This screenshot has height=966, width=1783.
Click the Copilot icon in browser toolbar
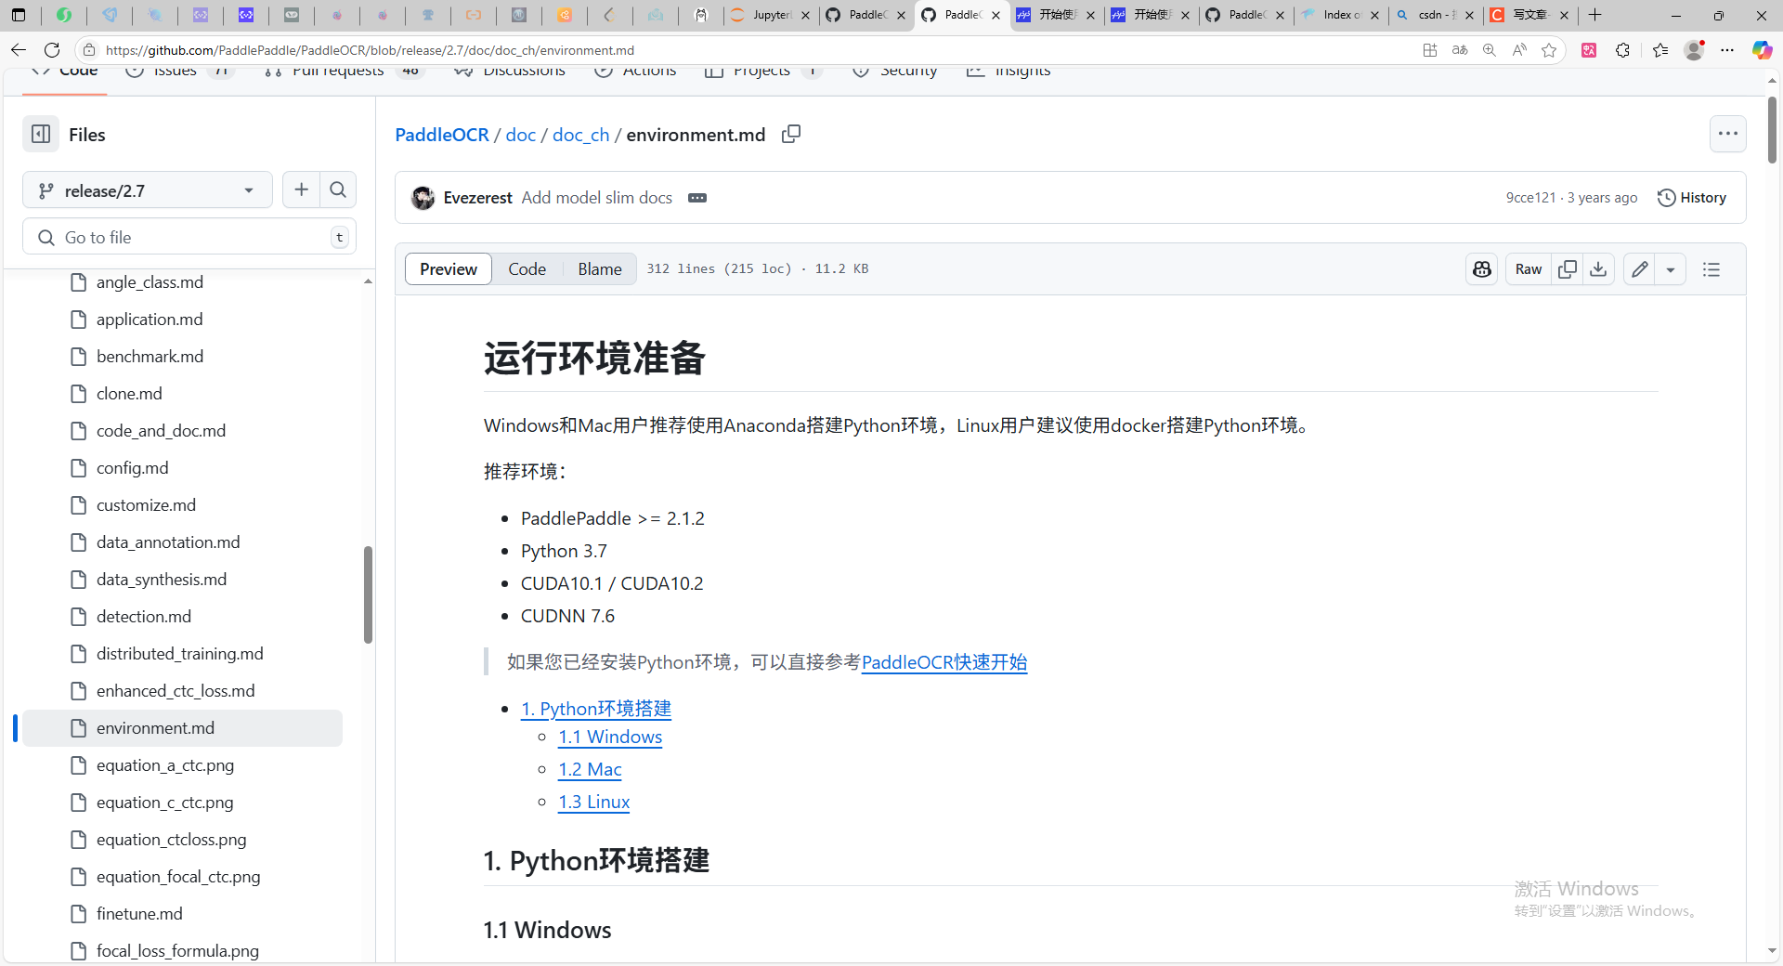pyautogui.click(x=1762, y=50)
